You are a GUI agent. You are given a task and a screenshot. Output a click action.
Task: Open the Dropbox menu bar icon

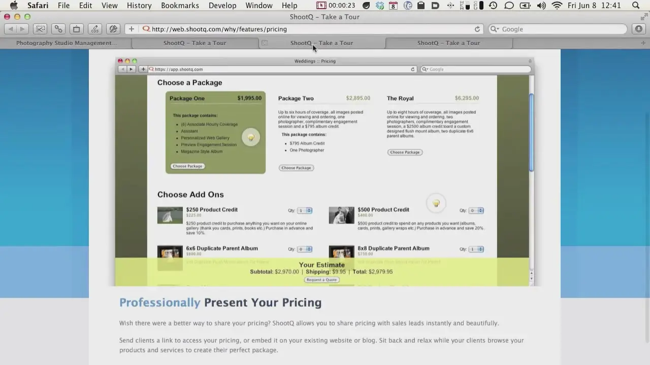tap(380, 6)
